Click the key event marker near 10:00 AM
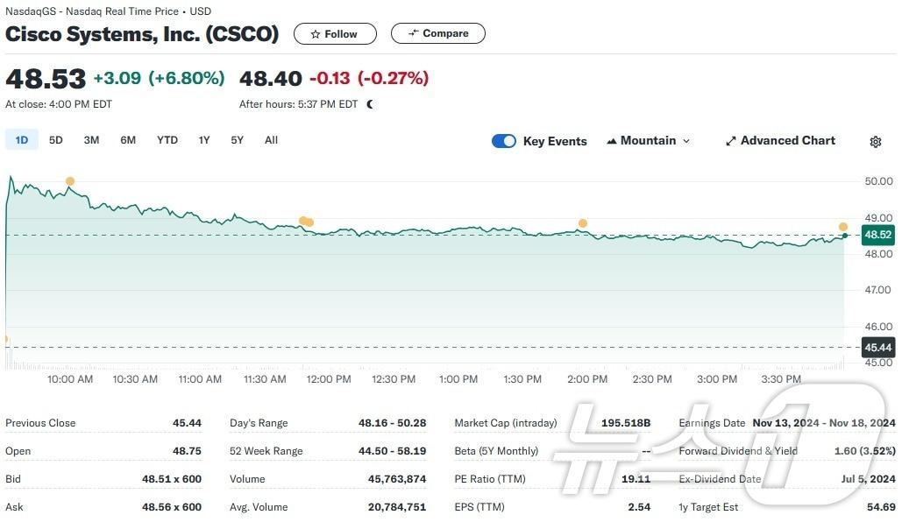The image size is (902, 522). (x=70, y=181)
